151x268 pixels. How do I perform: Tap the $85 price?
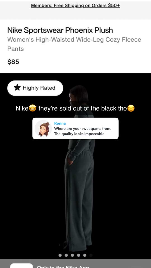click(13, 61)
